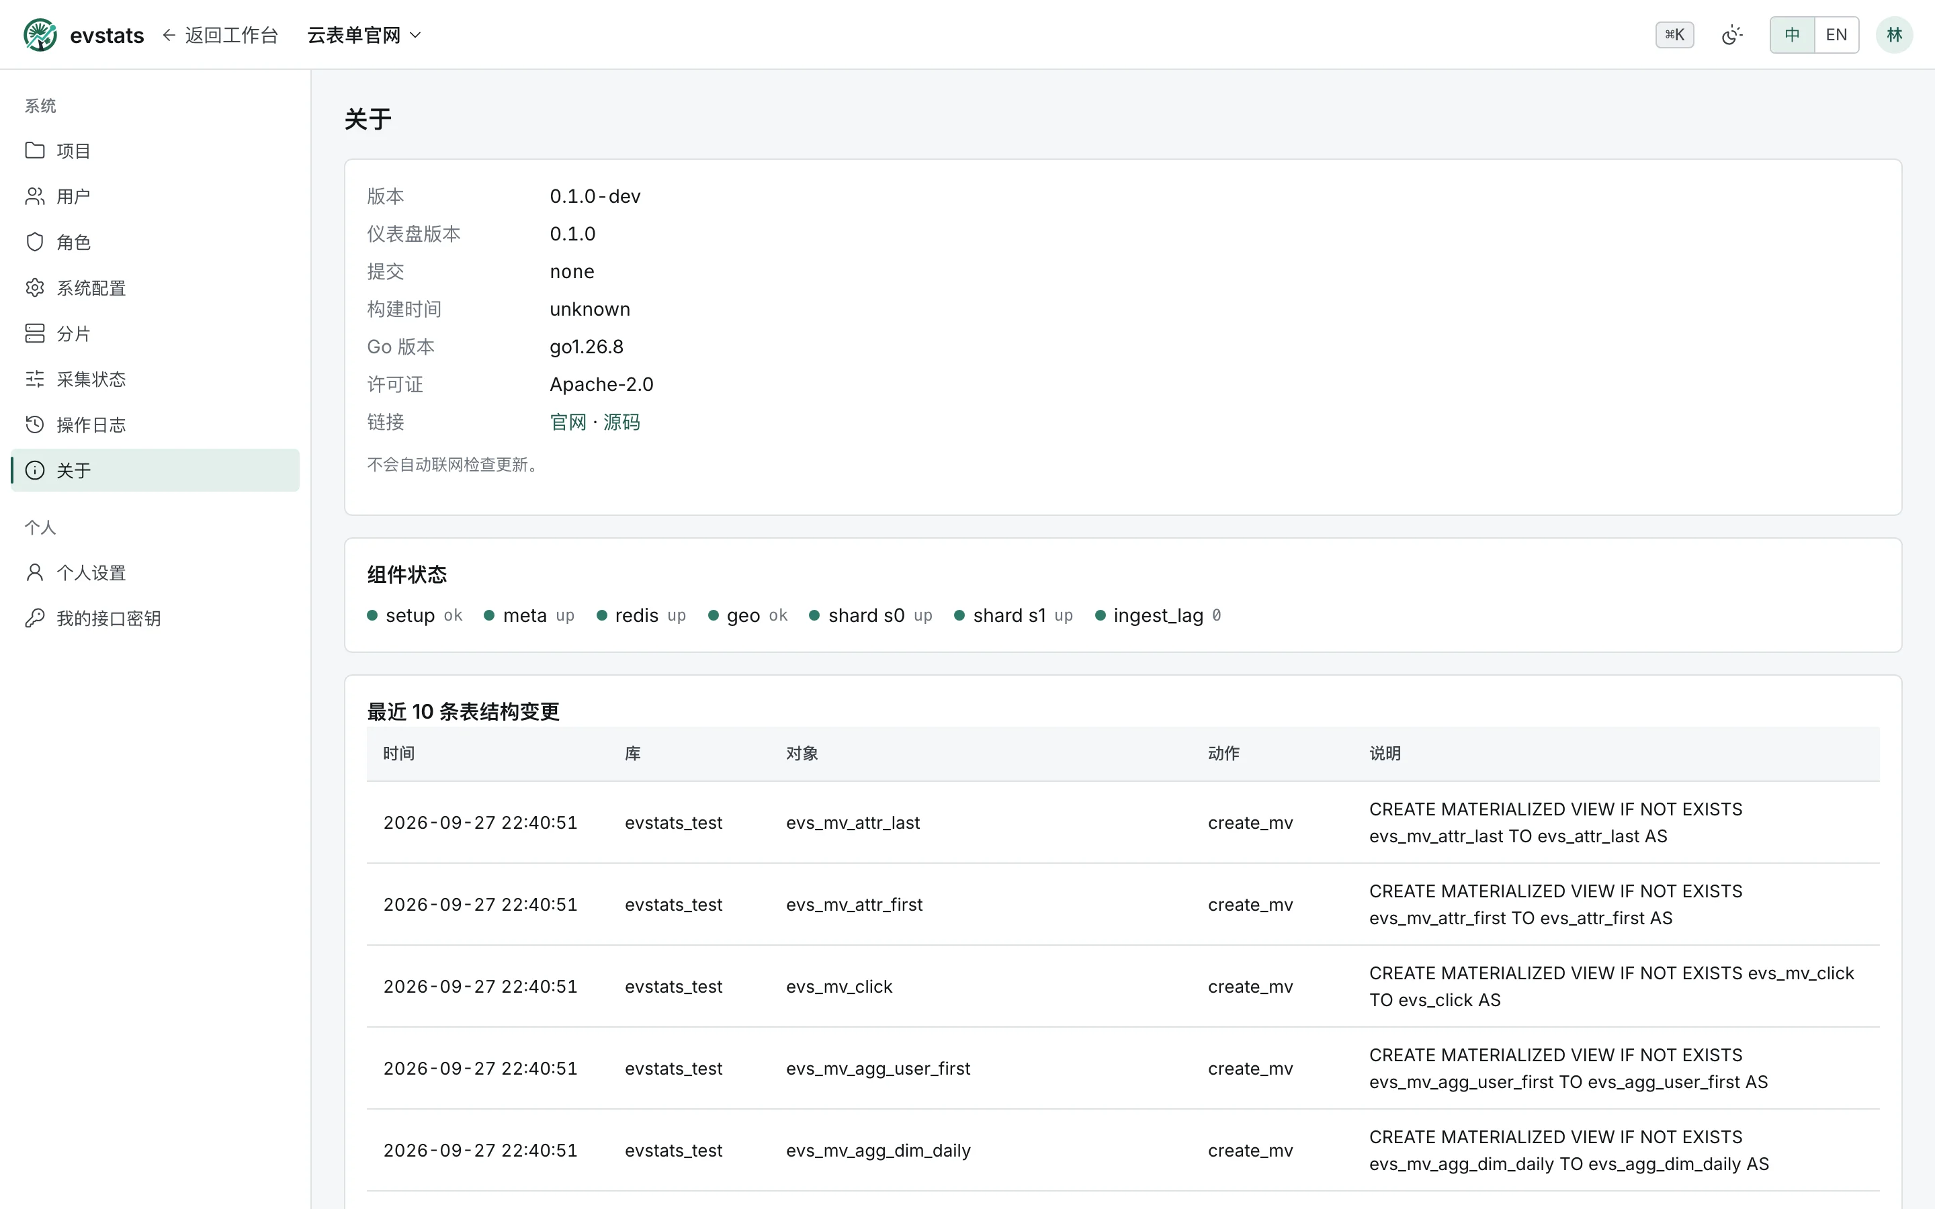Click the person icon for 个人设置
The height and width of the screenshot is (1209, 1935).
34,572
